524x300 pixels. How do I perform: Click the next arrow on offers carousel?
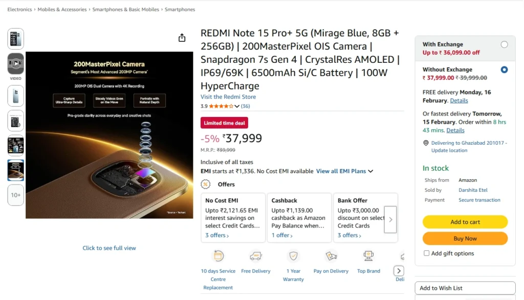pos(390,218)
